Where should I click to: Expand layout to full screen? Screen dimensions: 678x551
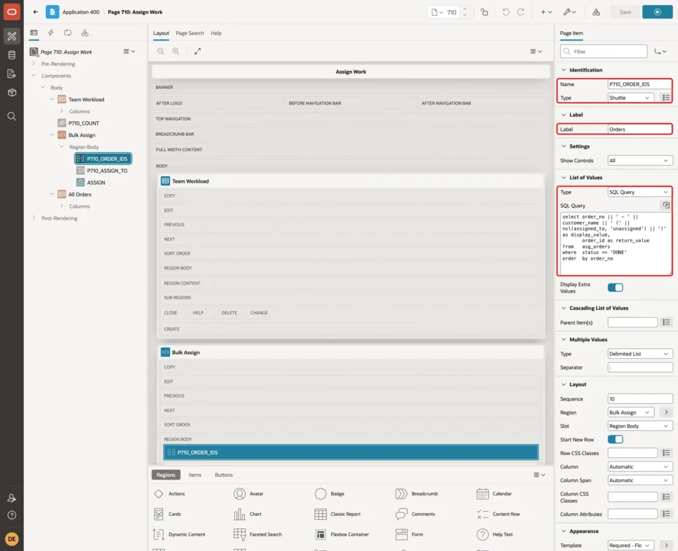(197, 51)
